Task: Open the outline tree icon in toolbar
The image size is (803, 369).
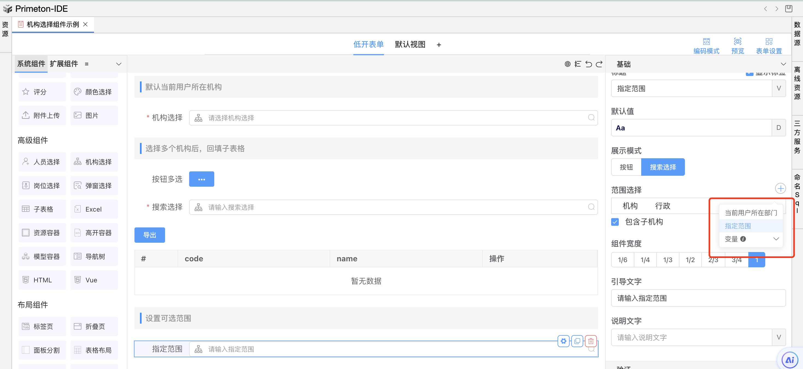Action: tap(578, 64)
